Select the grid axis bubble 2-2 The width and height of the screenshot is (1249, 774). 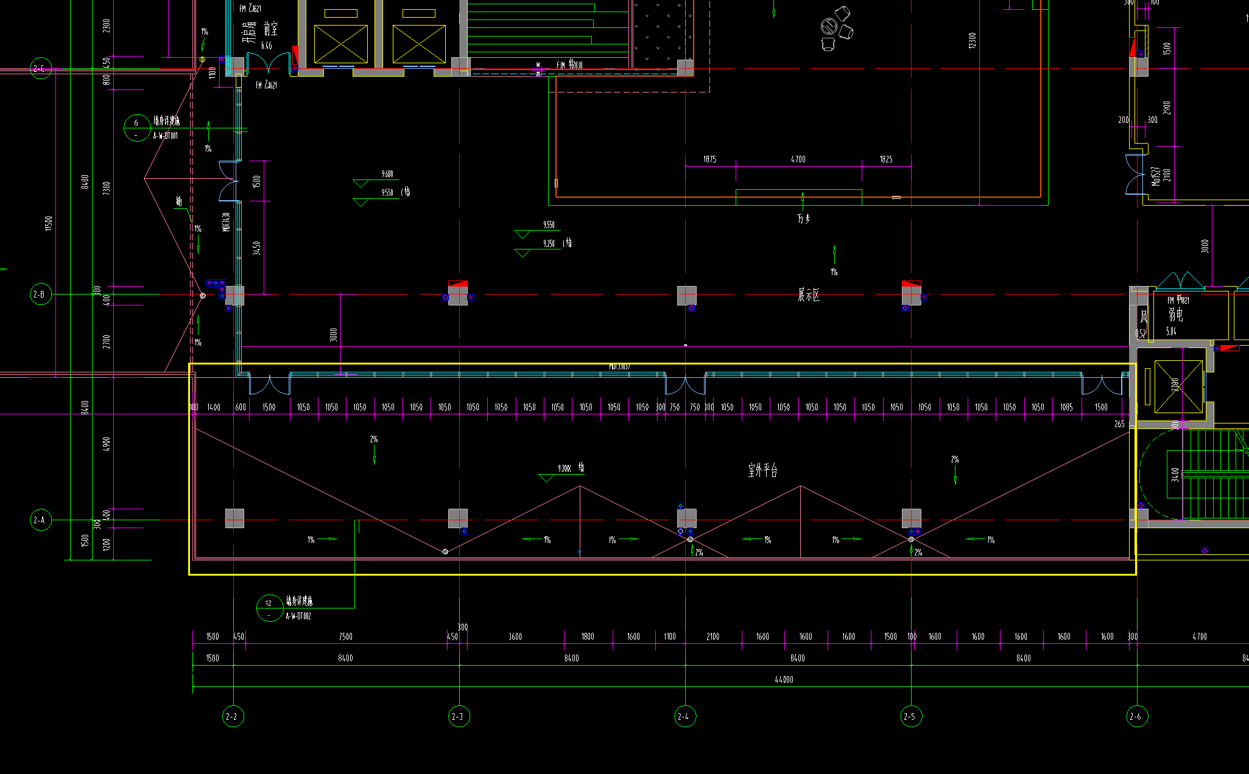point(233,716)
